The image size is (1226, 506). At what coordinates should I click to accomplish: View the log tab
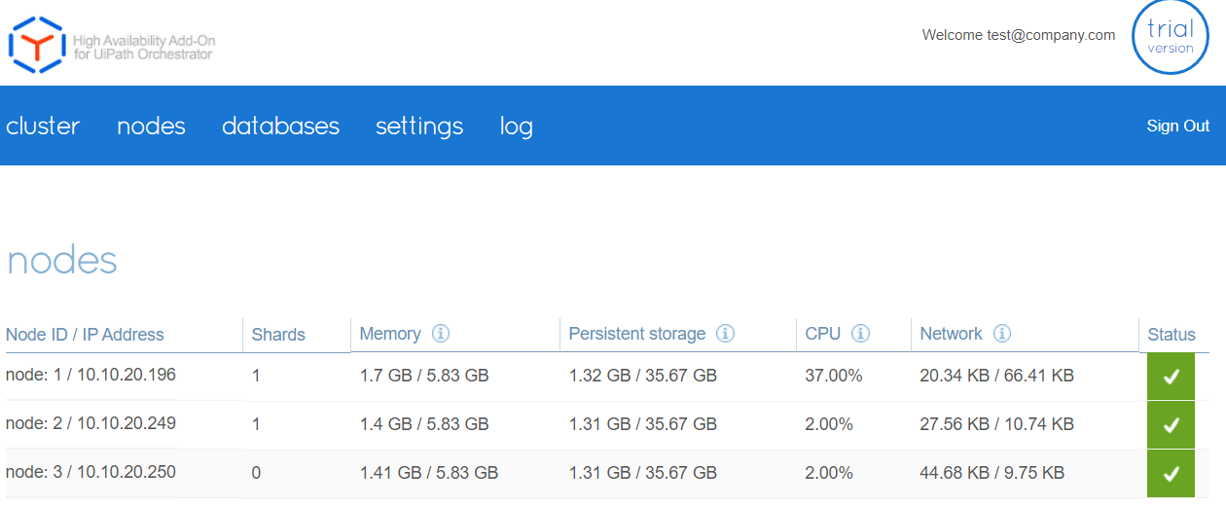point(516,126)
